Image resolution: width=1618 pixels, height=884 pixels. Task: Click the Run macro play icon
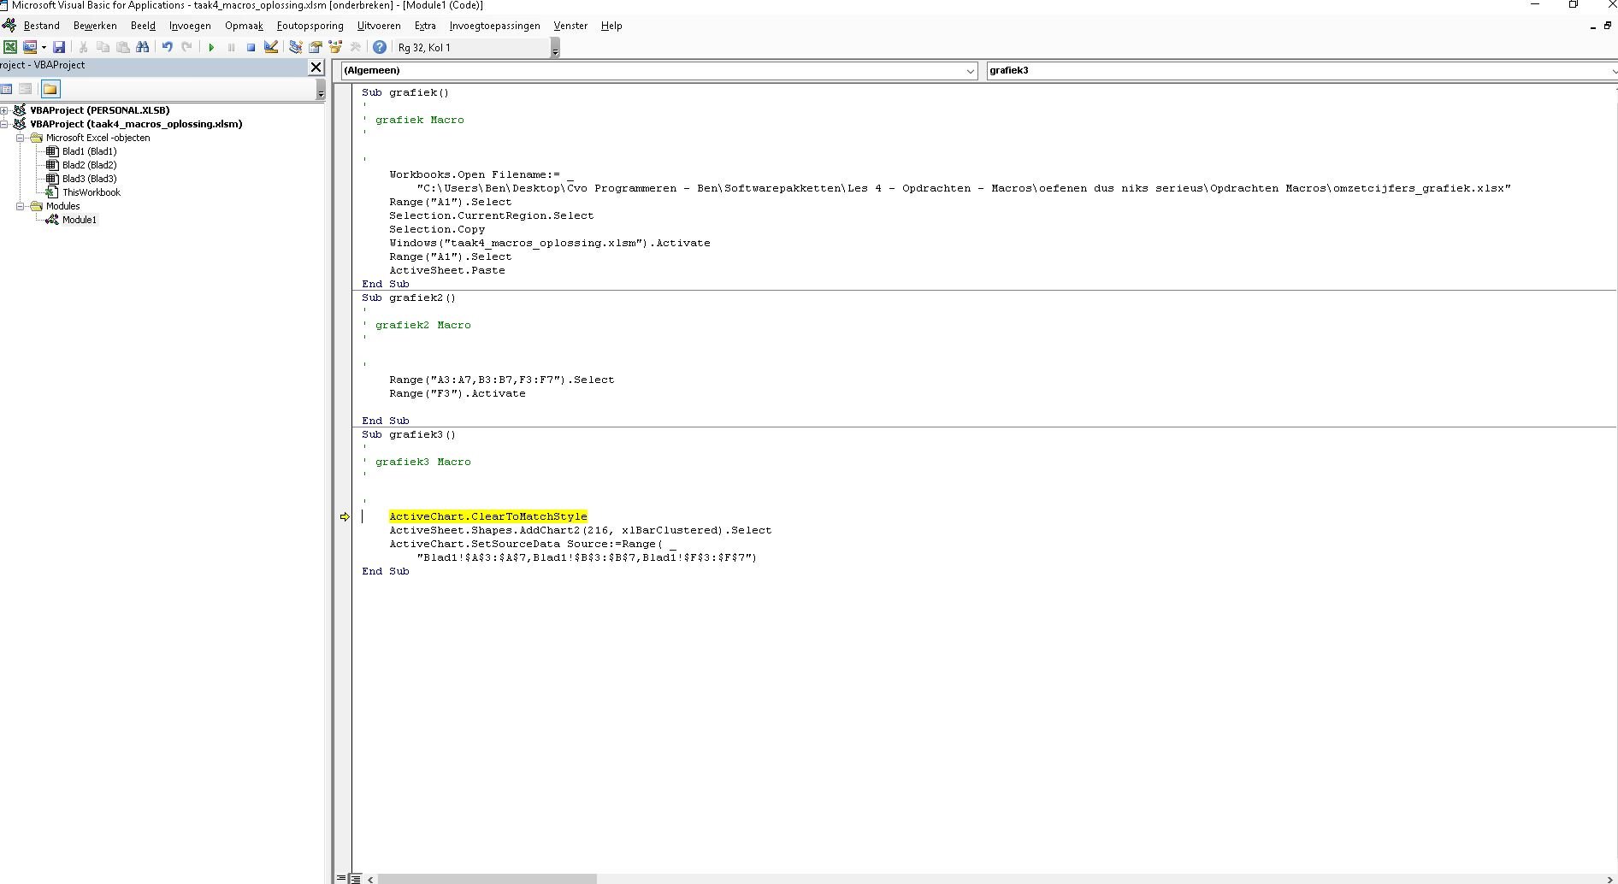point(211,48)
